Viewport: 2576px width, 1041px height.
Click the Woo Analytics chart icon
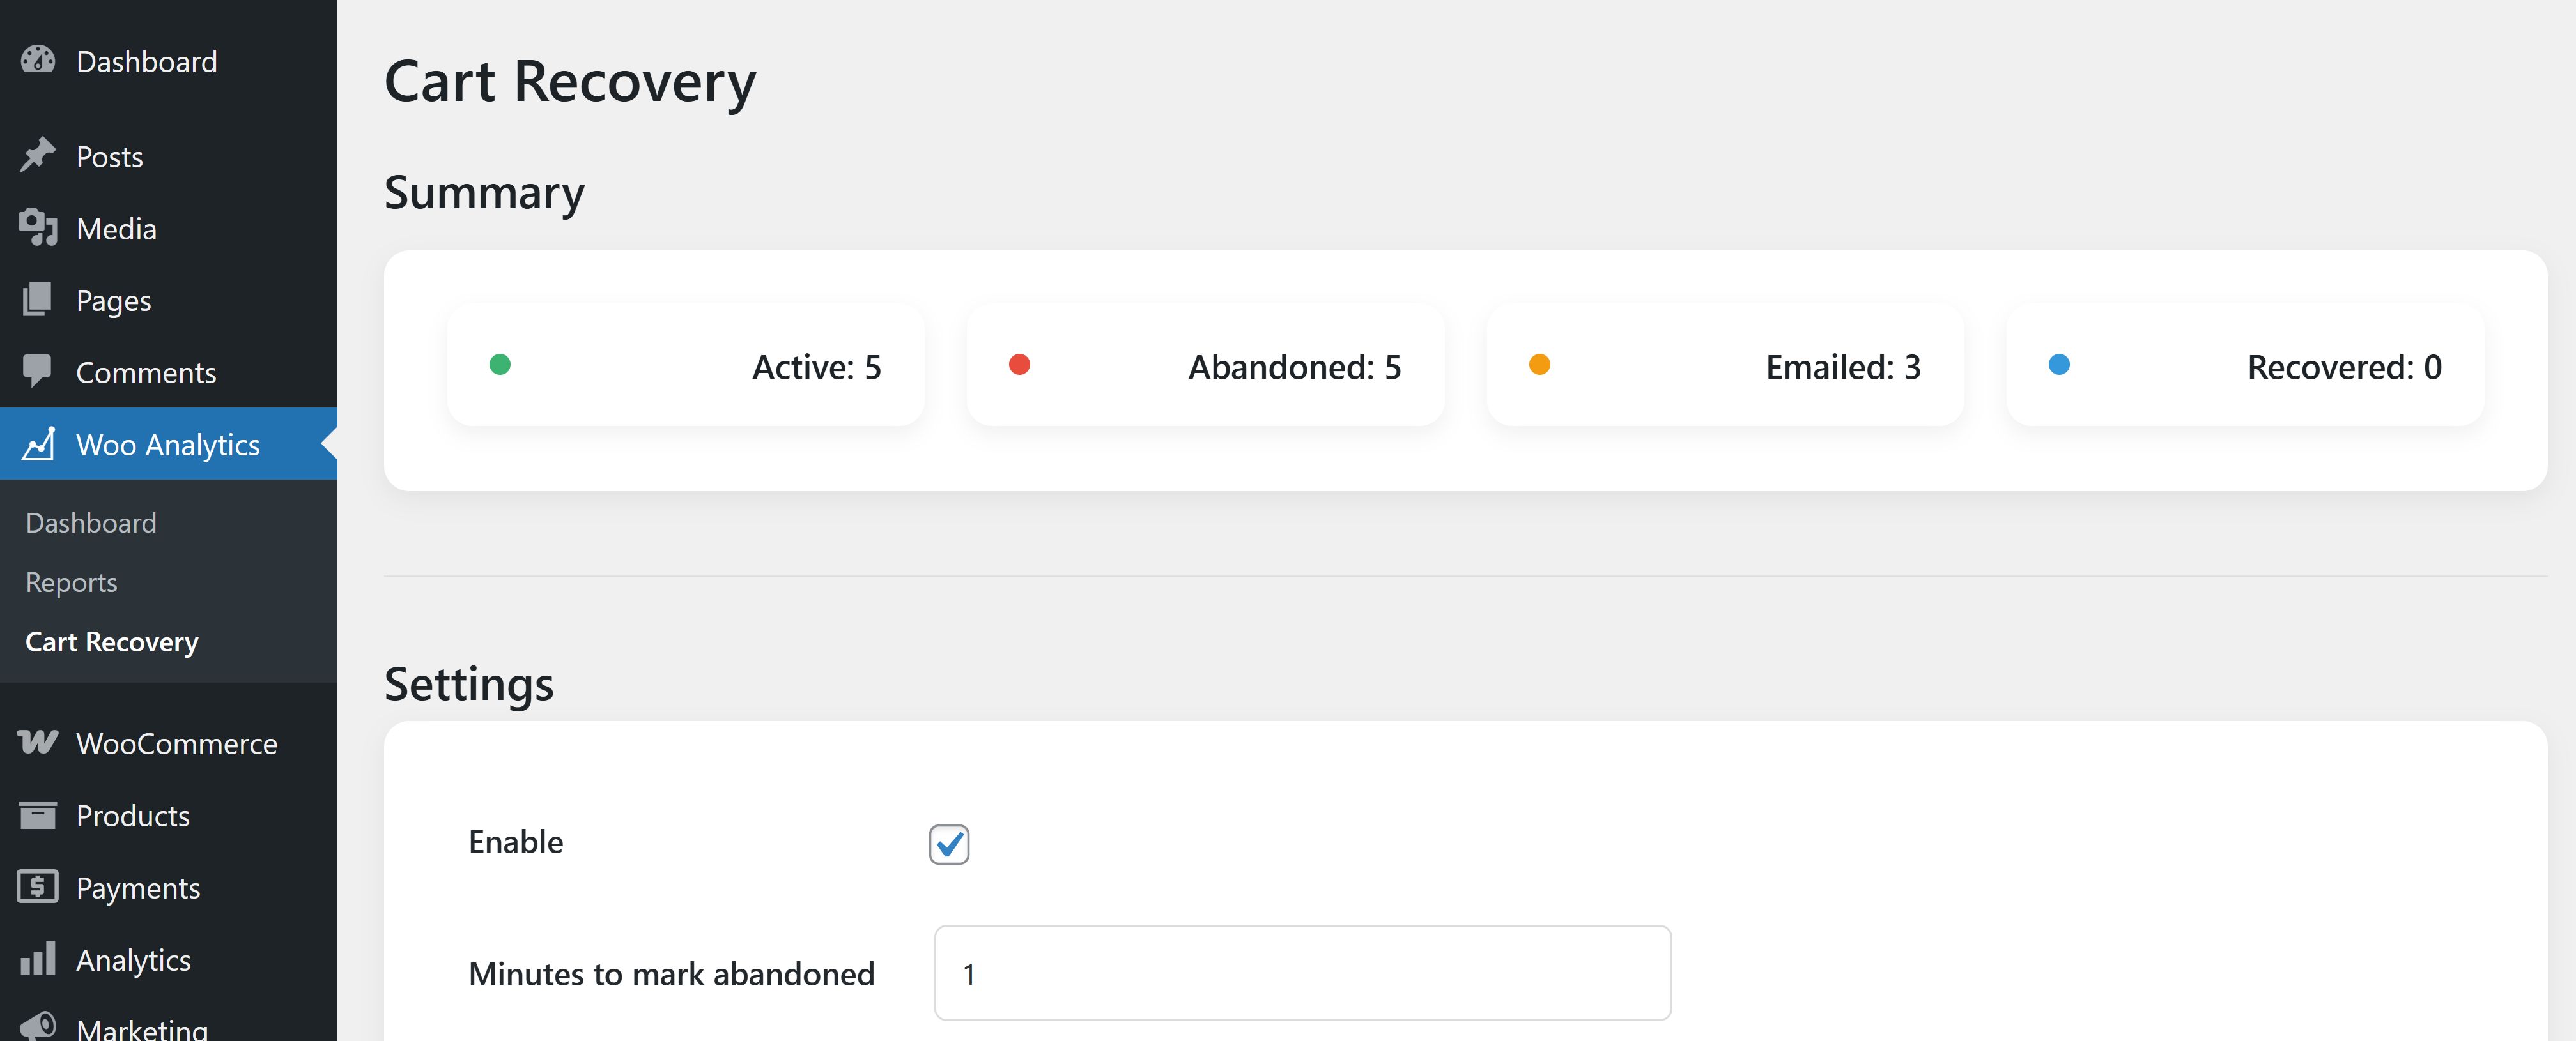pos(38,444)
